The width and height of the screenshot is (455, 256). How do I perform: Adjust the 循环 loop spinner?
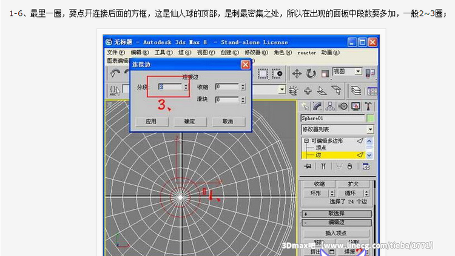[x=366, y=193]
